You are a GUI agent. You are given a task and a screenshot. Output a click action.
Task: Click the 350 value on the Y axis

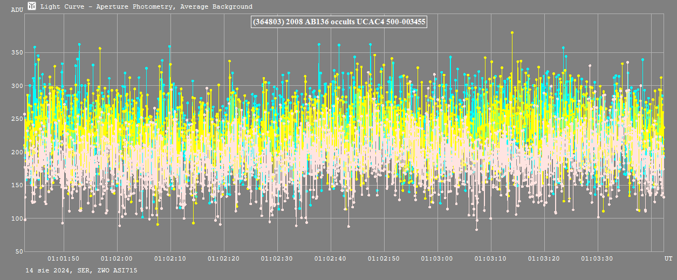click(x=17, y=52)
